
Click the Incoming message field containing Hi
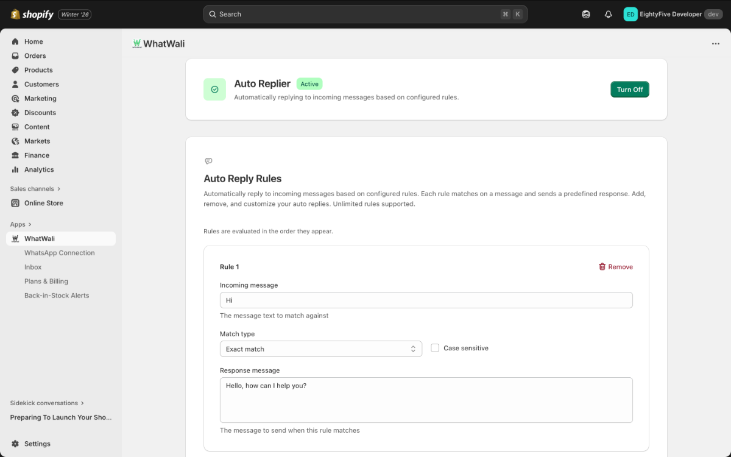pos(426,300)
